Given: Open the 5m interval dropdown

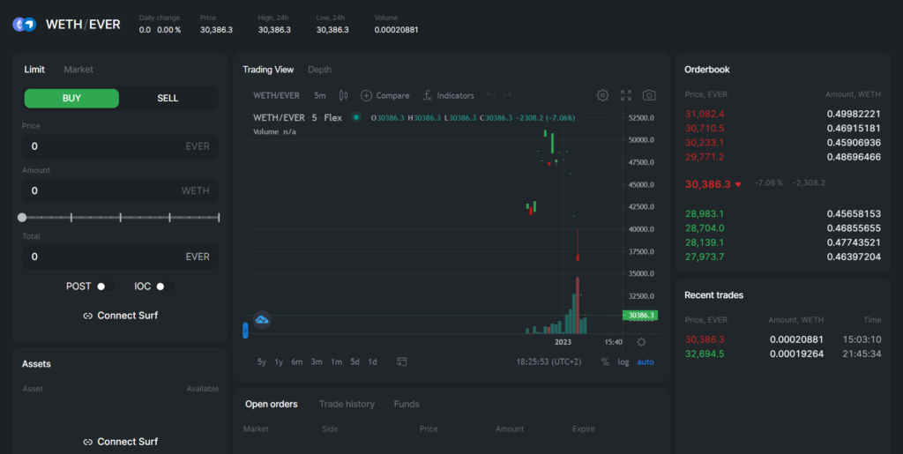Looking at the screenshot, I should pos(319,95).
